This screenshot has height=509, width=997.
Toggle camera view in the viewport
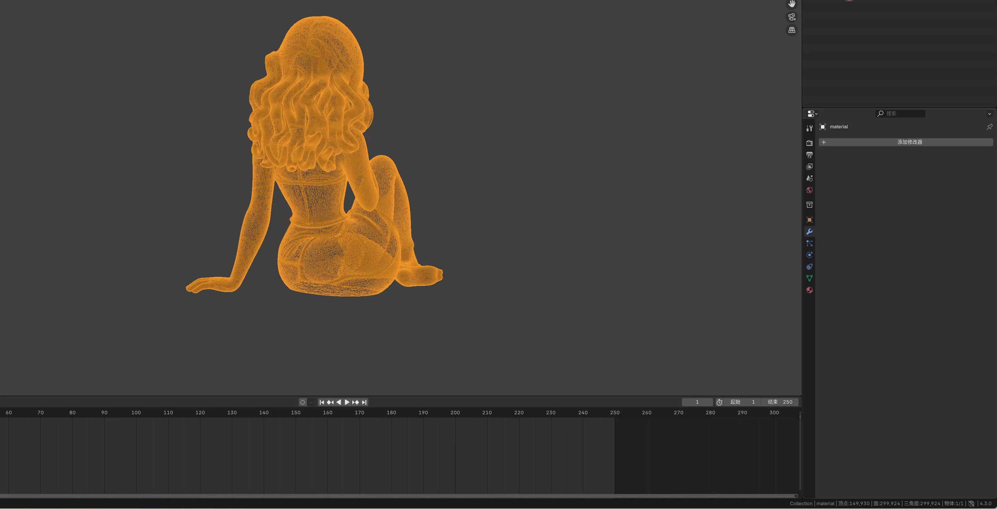pyautogui.click(x=791, y=17)
